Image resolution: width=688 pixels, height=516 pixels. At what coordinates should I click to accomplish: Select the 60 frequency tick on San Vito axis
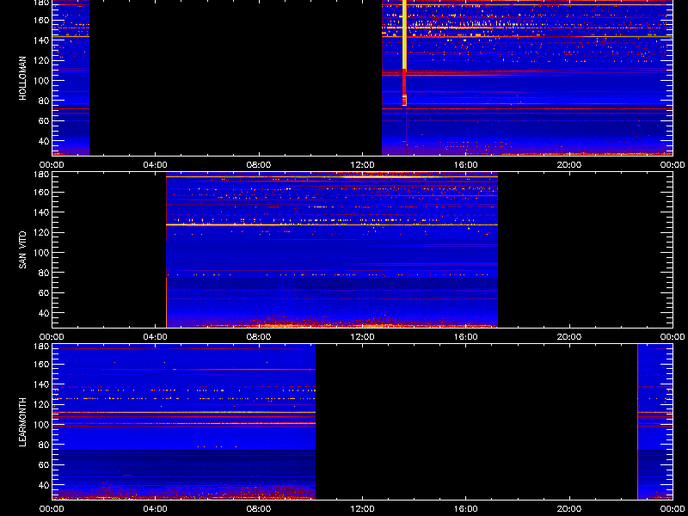[44, 293]
